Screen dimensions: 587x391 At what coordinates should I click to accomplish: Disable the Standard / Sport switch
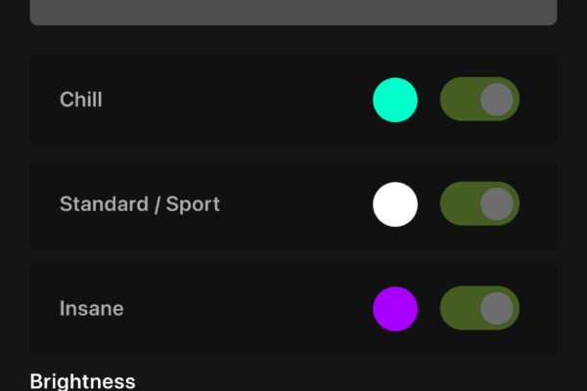479,204
